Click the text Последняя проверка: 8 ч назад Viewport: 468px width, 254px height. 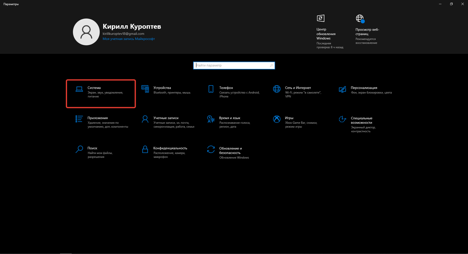point(330,45)
